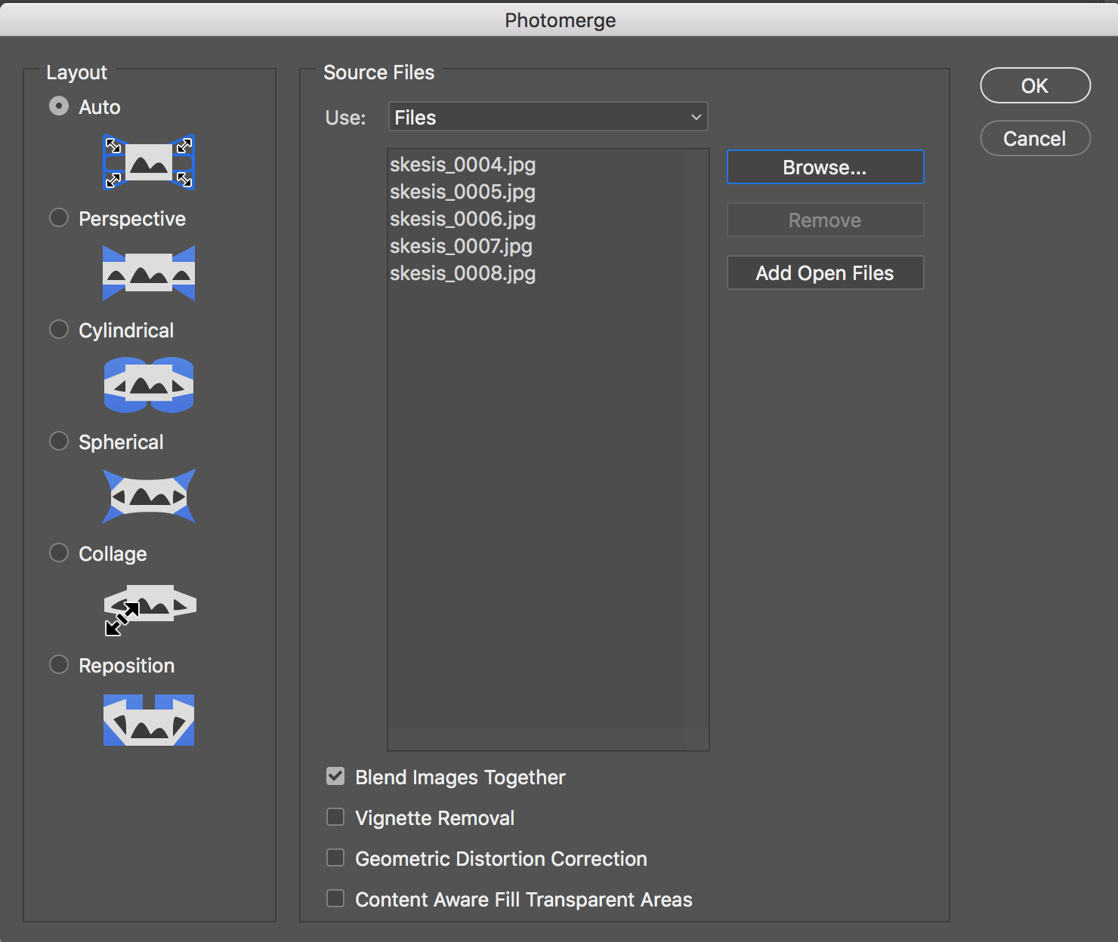The image size is (1118, 942).
Task: Select the Reposition radio button
Action: (x=59, y=665)
